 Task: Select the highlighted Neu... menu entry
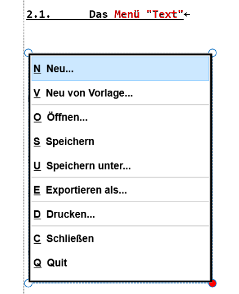pyautogui.click(x=120, y=69)
